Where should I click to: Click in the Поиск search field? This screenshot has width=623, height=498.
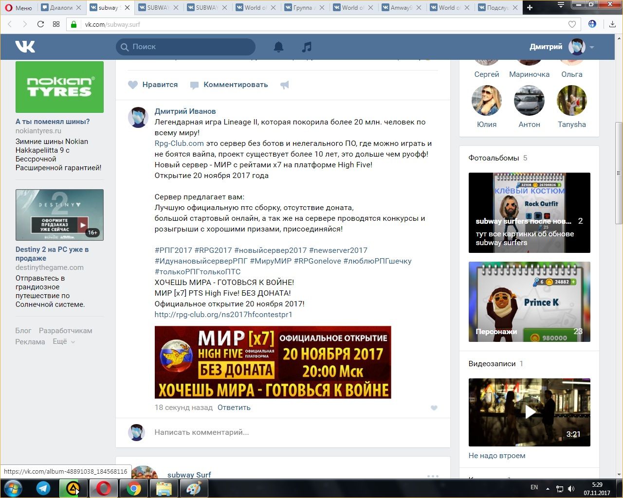pos(186,47)
